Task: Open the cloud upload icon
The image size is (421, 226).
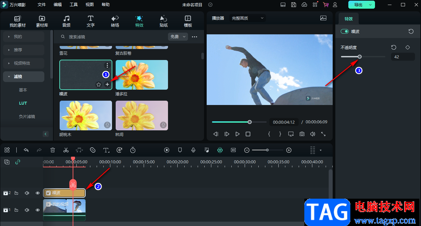Action: pyautogui.click(x=304, y=5)
